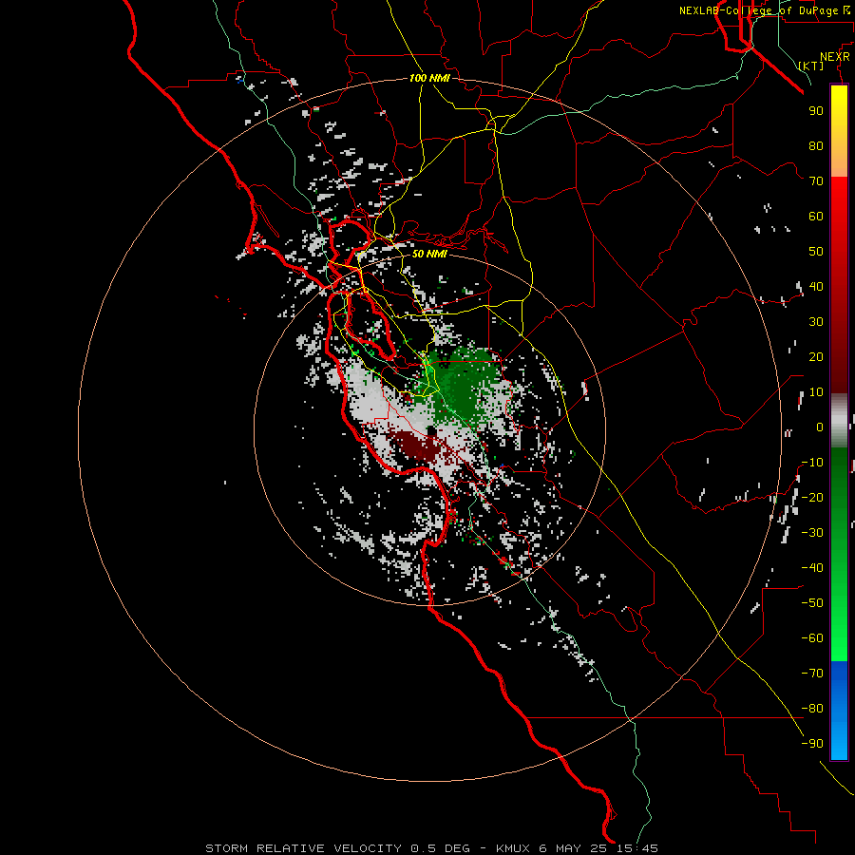Click the large green inbound velocity area
The height and width of the screenshot is (855, 855).
tap(465, 386)
